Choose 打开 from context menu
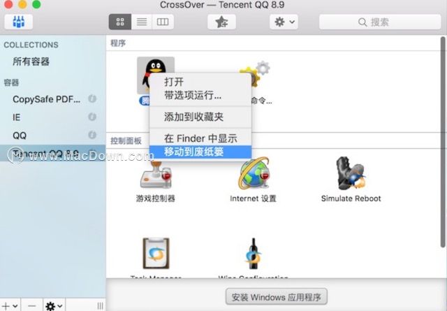This screenshot has width=447, height=311. click(x=200, y=82)
